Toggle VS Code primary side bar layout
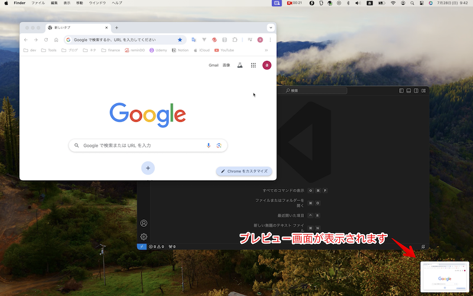This screenshot has height=296, width=473. pyautogui.click(x=401, y=91)
